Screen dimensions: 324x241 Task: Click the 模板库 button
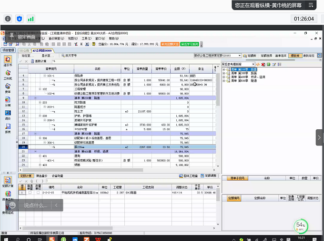(x=295, y=56)
